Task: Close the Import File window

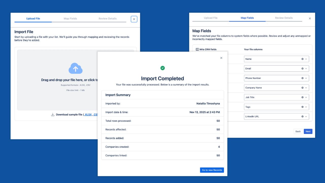Action: (x=134, y=19)
